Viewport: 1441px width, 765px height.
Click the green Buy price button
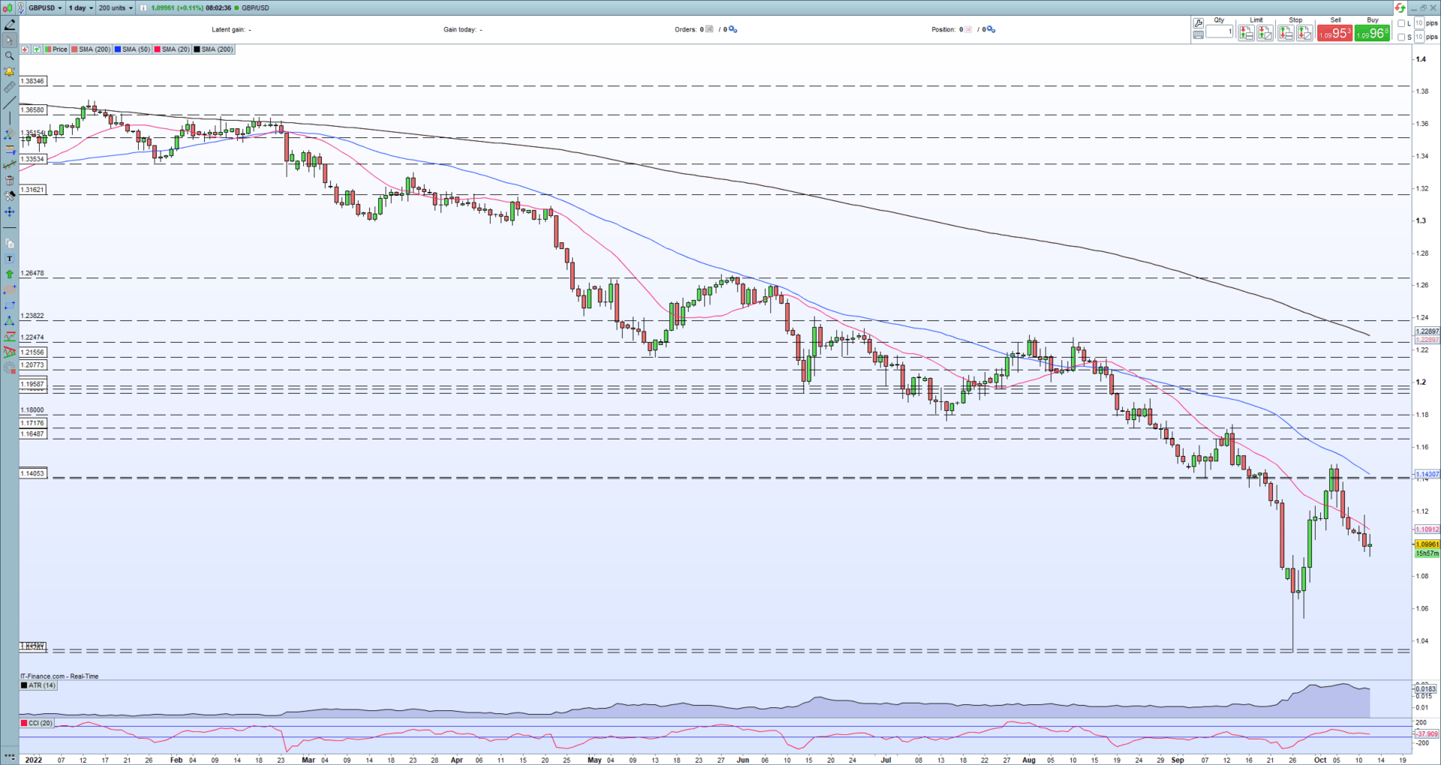coord(1372,34)
